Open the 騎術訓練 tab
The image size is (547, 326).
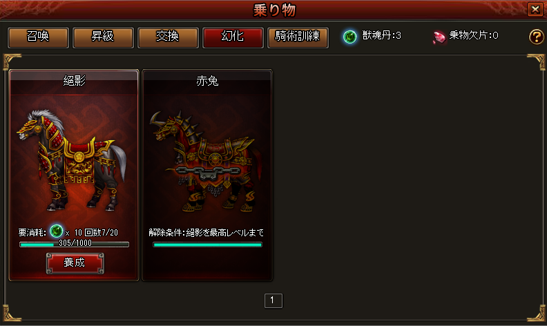(x=298, y=37)
